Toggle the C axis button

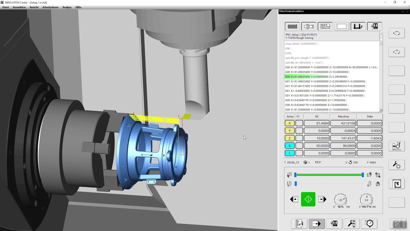coord(290,153)
